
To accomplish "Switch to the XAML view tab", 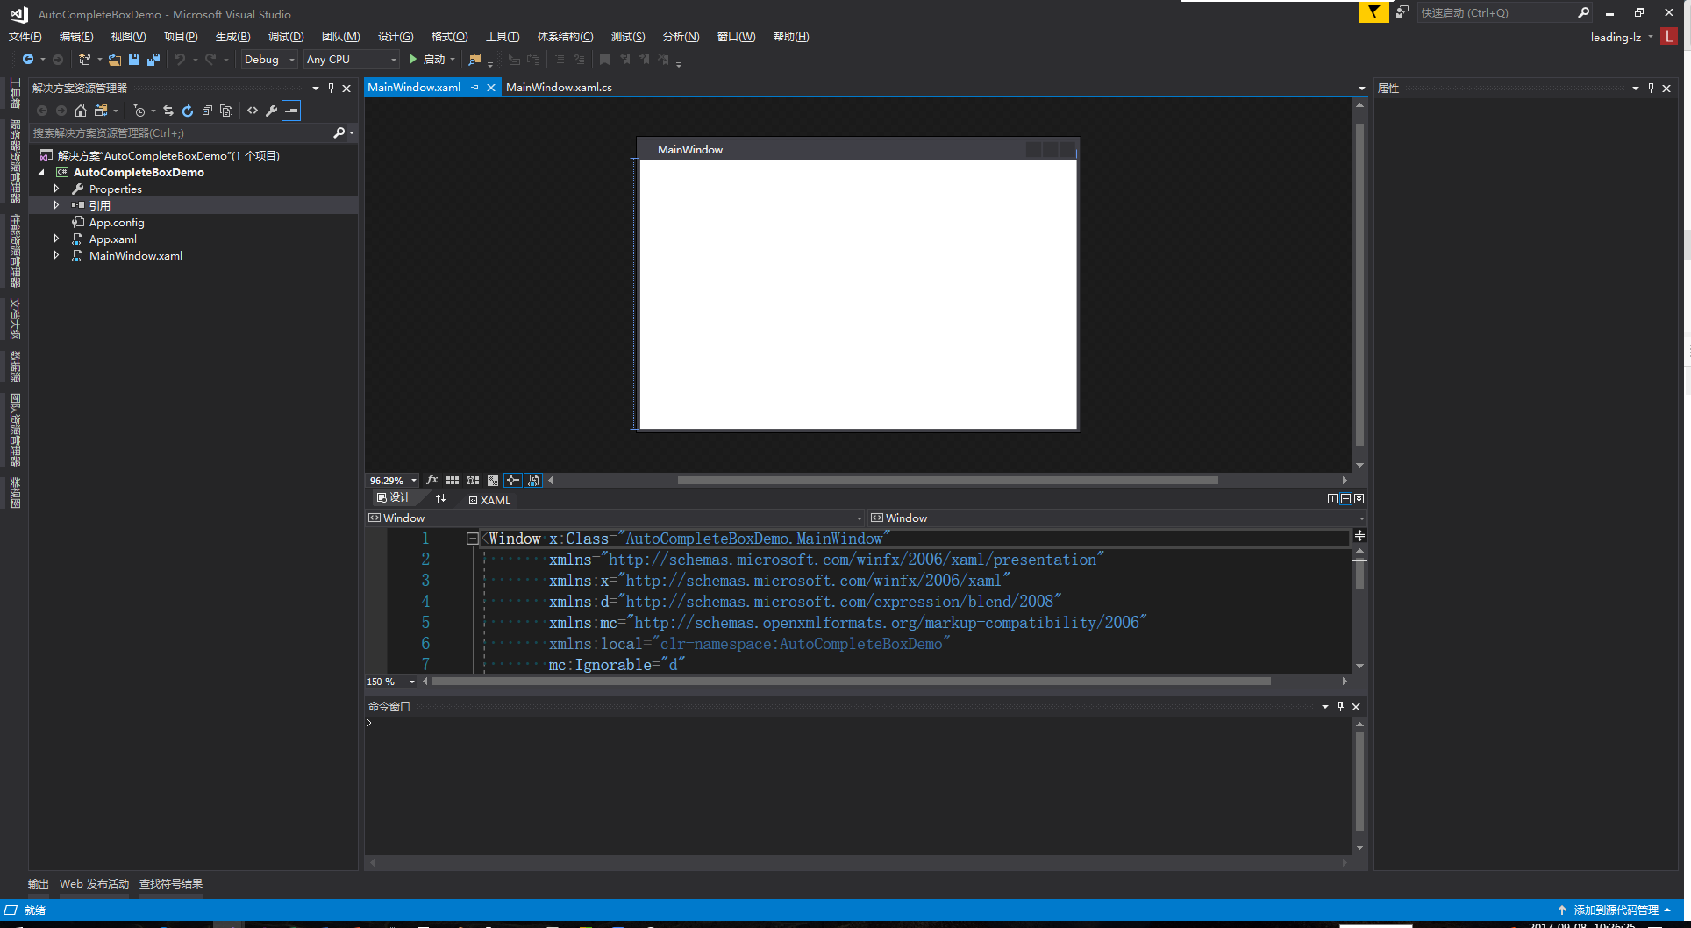I will (x=489, y=500).
